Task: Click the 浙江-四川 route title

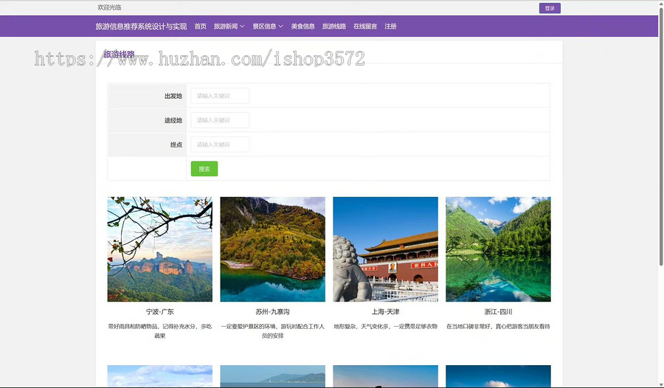Action: (x=498, y=312)
